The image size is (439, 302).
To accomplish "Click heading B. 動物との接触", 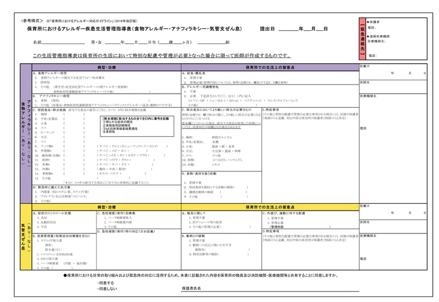I will pyautogui.click(x=195, y=236).
